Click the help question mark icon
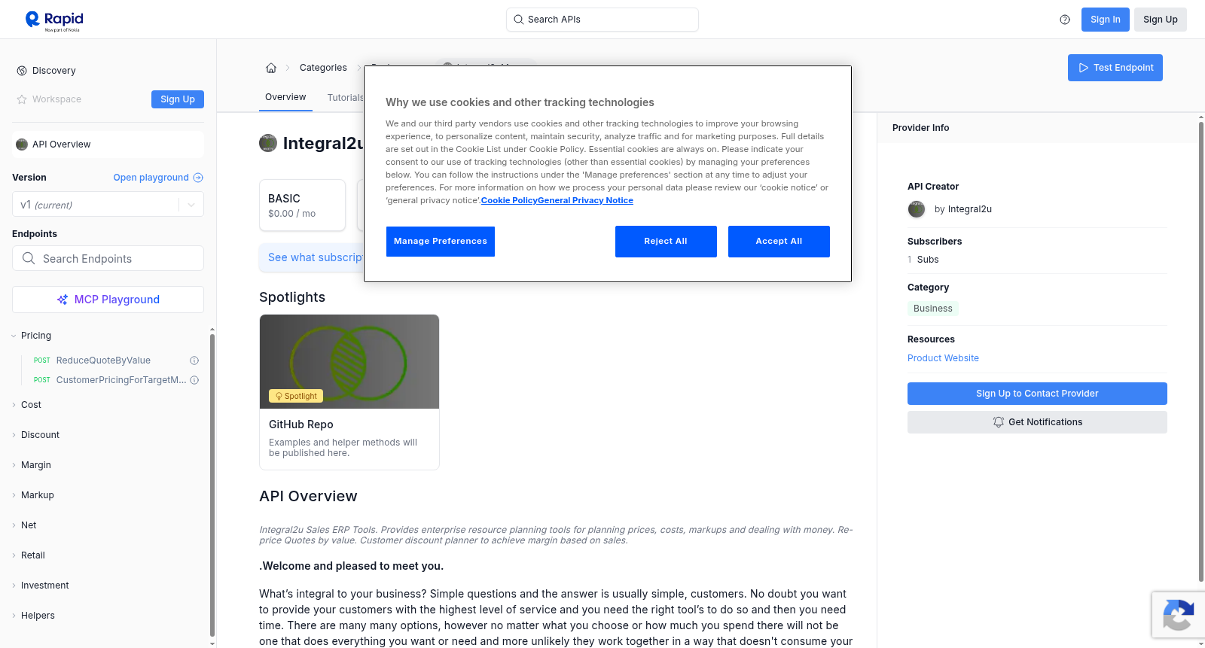The height and width of the screenshot is (648, 1205). point(1065,20)
